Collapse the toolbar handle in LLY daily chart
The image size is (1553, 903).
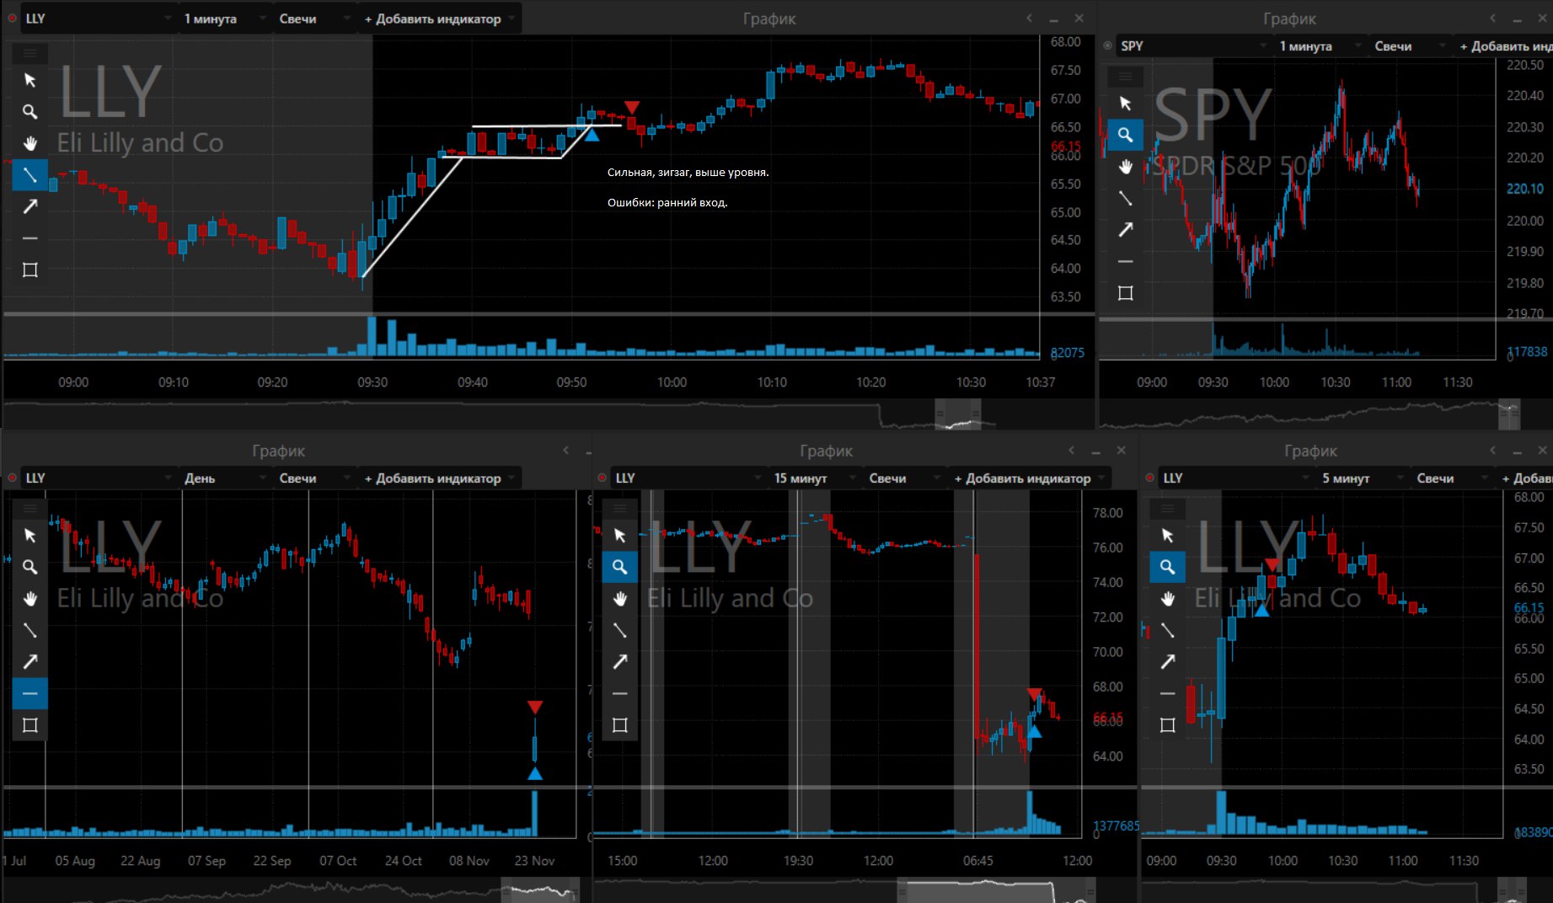pos(29,508)
